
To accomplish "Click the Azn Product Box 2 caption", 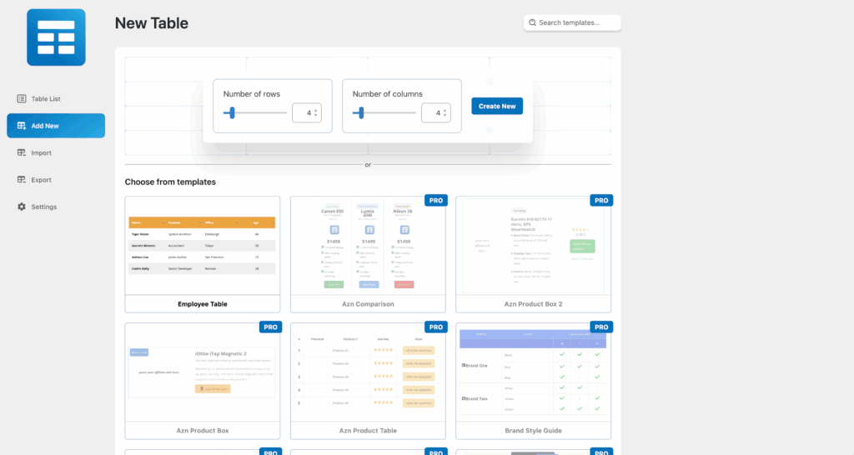I will point(533,304).
